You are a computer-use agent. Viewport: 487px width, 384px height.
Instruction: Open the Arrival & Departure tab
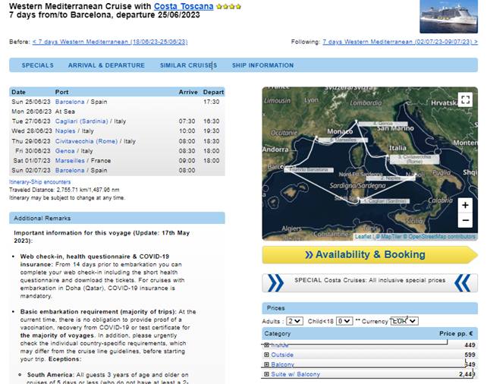tap(106, 65)
